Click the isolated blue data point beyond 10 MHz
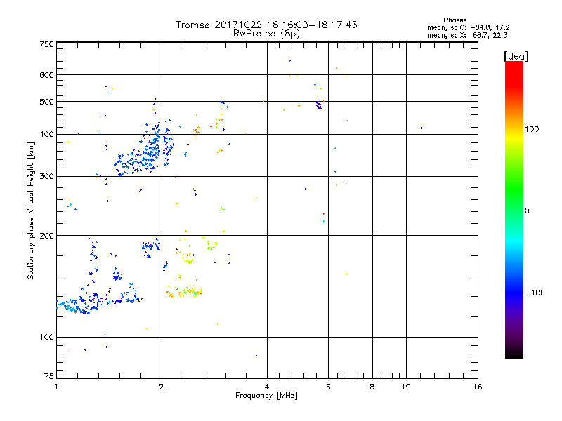Screen dimensions: 562x421 click(x=422, y=128)
